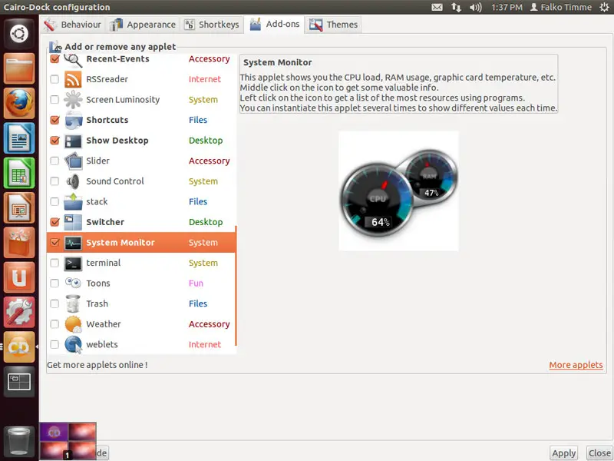Open the Files folder launcher icon
Viewport: 614px width, 461px height.
tap(19, 68)
